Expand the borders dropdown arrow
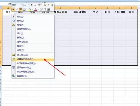Image resolution: width=140 pixels, height=106 pixels. pos(27,9)
